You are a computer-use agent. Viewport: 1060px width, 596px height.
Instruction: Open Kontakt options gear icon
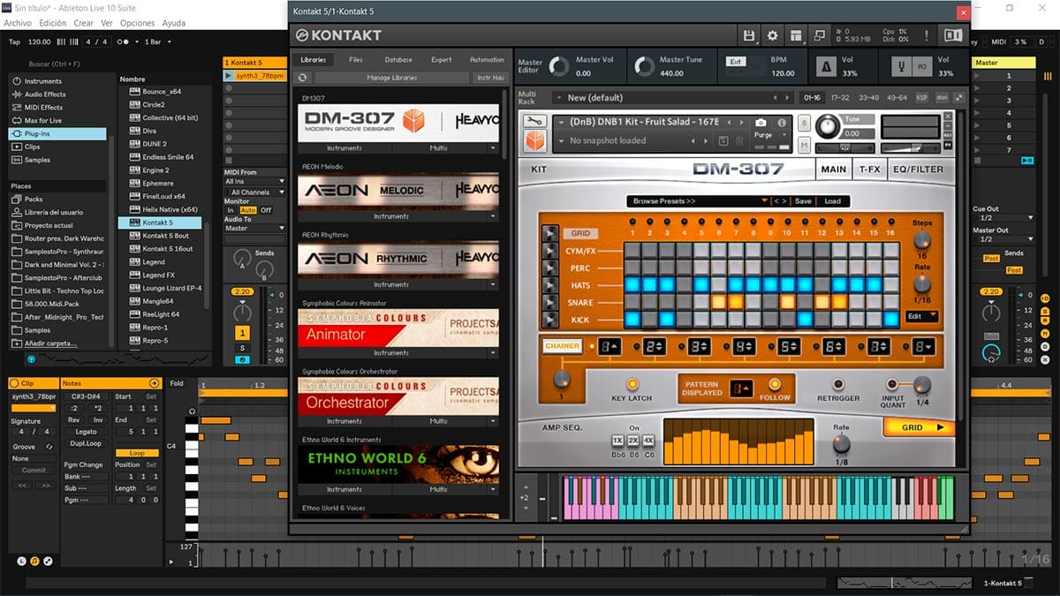pyautogui.click(x=773, y=35)
